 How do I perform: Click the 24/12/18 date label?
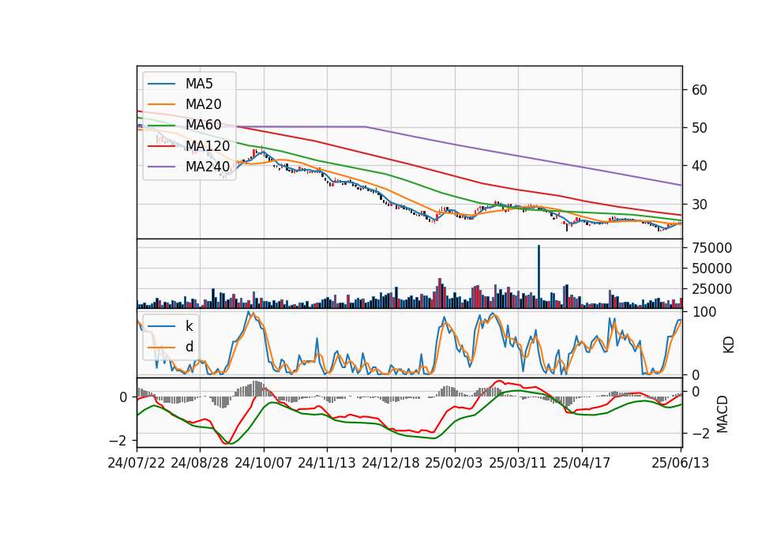tap(391, 463)
